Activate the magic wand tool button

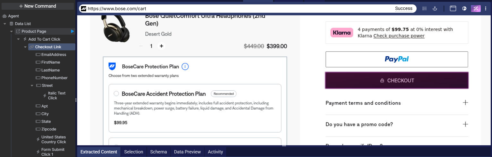[476, 8]
